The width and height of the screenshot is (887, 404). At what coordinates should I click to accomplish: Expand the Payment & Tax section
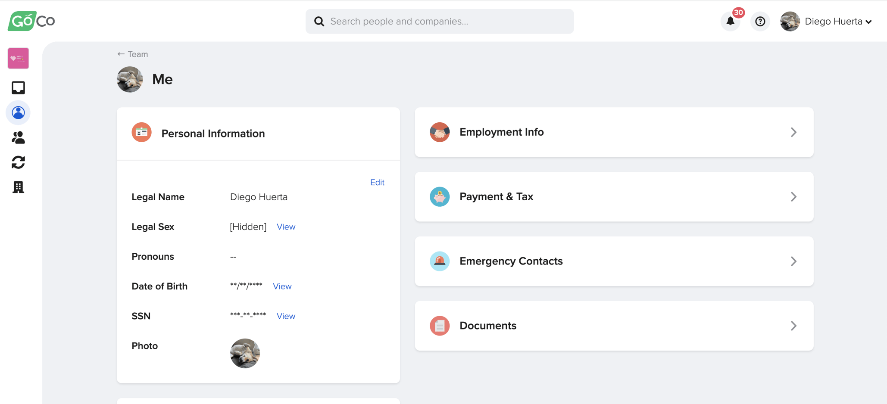click(x=614, y=197)
